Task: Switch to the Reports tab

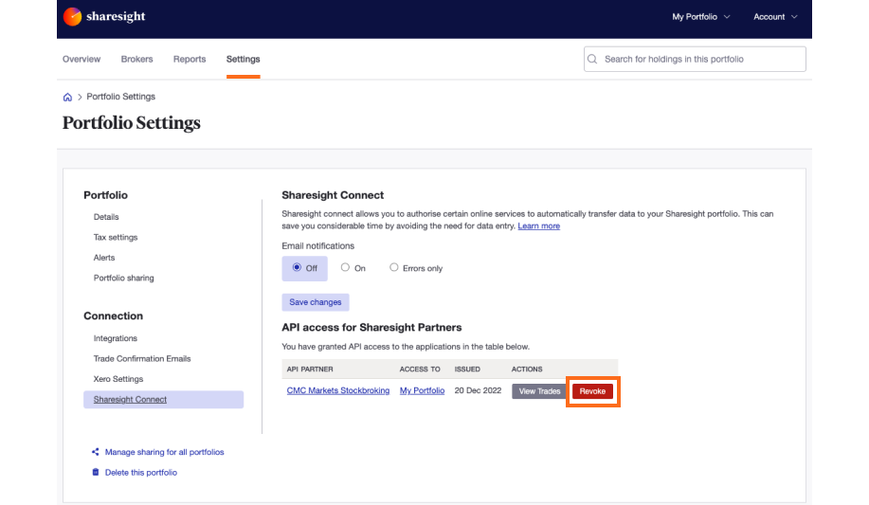Action: [190, 59]
